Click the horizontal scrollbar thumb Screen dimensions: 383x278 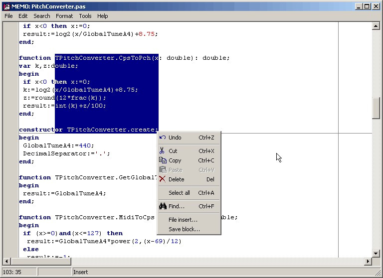41,262
